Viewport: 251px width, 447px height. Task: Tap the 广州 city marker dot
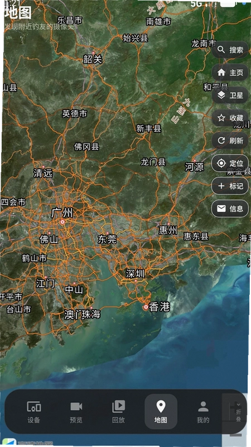pyautogui.click(x=62, y=222)
